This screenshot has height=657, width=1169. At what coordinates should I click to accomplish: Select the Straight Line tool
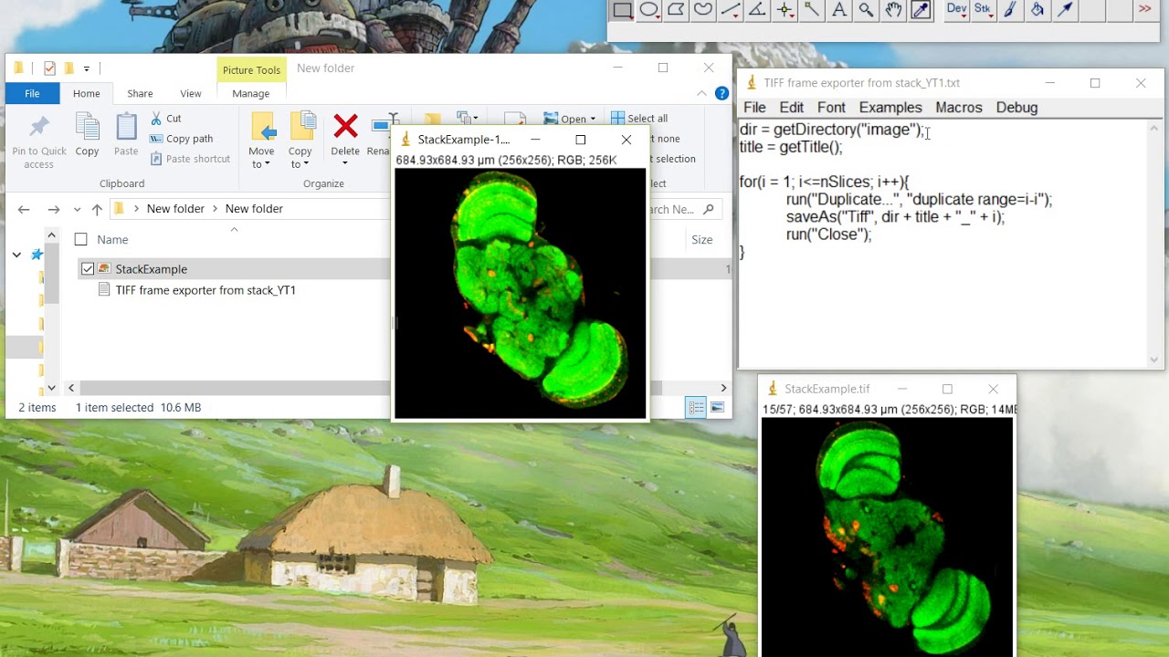point(731,10)
